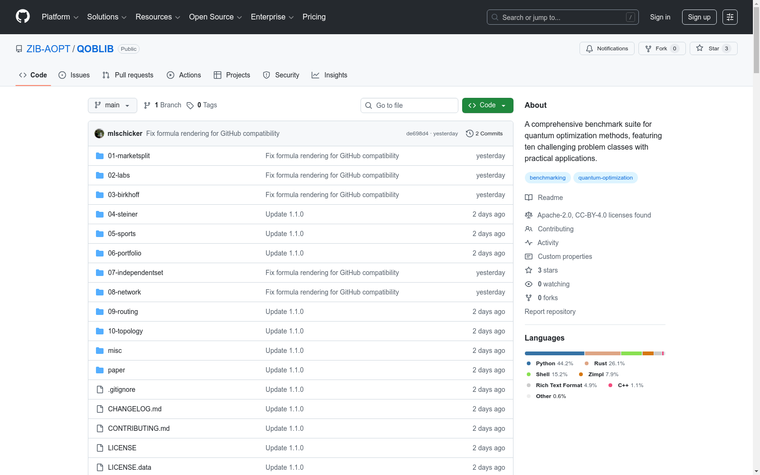Open the LICENSE.data file

click(x=130, y=467)
